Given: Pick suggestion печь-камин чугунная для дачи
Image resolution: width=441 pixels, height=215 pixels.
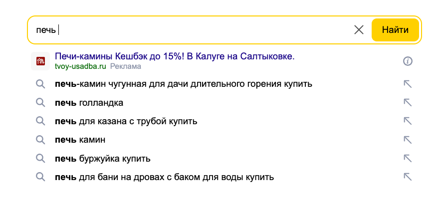Looking at the screenshot, I should tap(184, 84).
